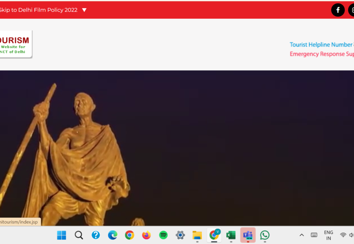This screenshot has width=354, height=244.
Task: Open Wi-Fi network settings in tray
Action: (x=343, y=235)
